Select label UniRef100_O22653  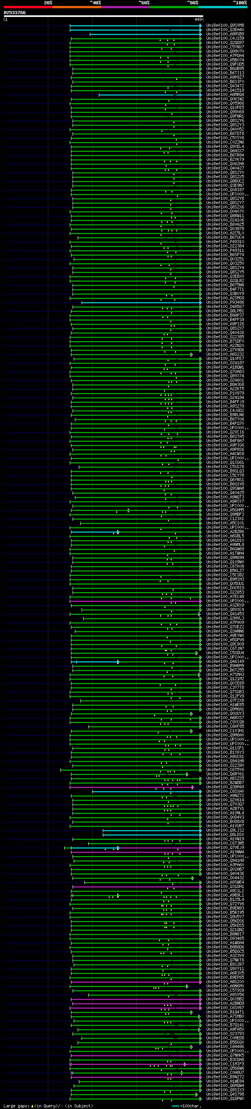[225, 592]
